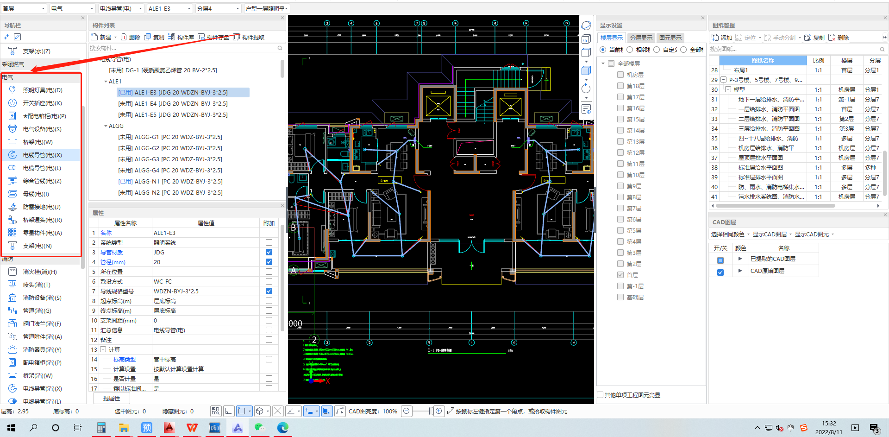Click the 标高类型 property link
The image size is (889, 437).
pos(125,359)
